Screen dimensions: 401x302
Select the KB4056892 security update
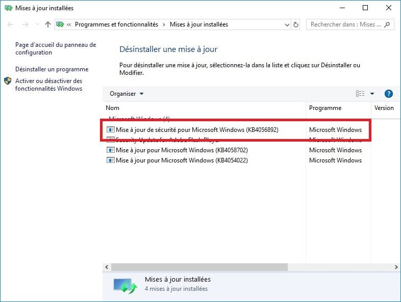point(197,130)
